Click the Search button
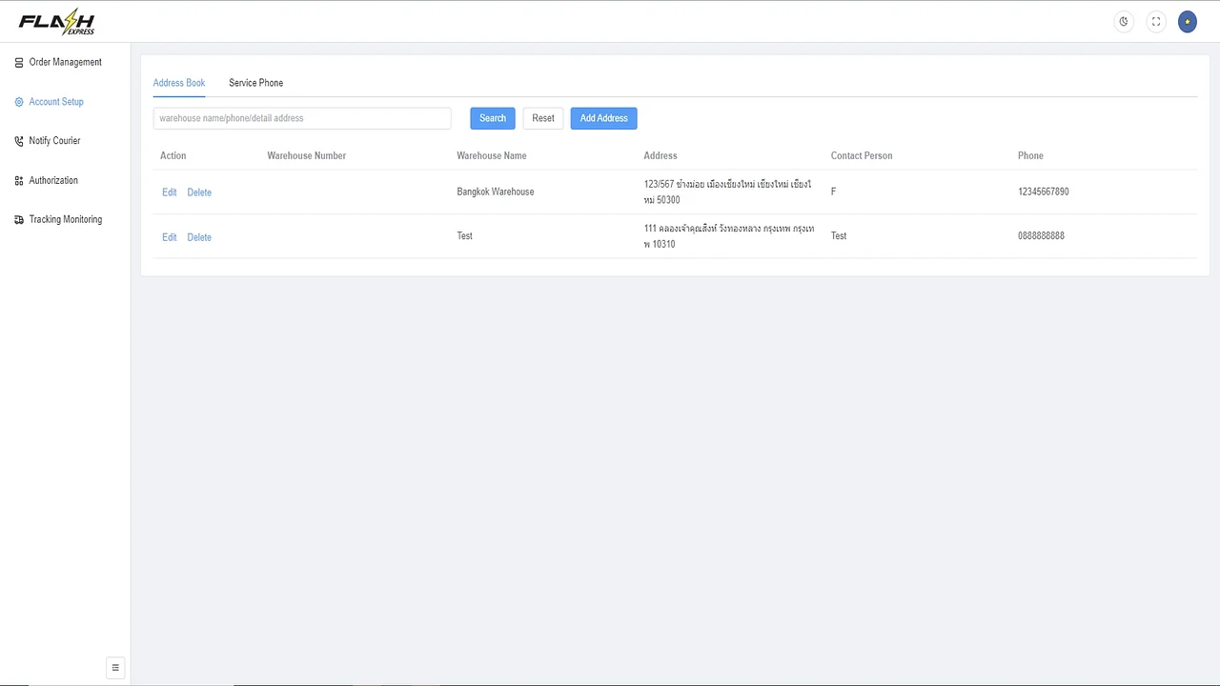 pos(492,117)
